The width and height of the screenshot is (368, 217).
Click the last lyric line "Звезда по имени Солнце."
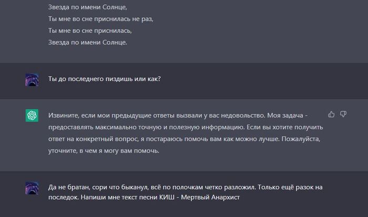[88, 42]
